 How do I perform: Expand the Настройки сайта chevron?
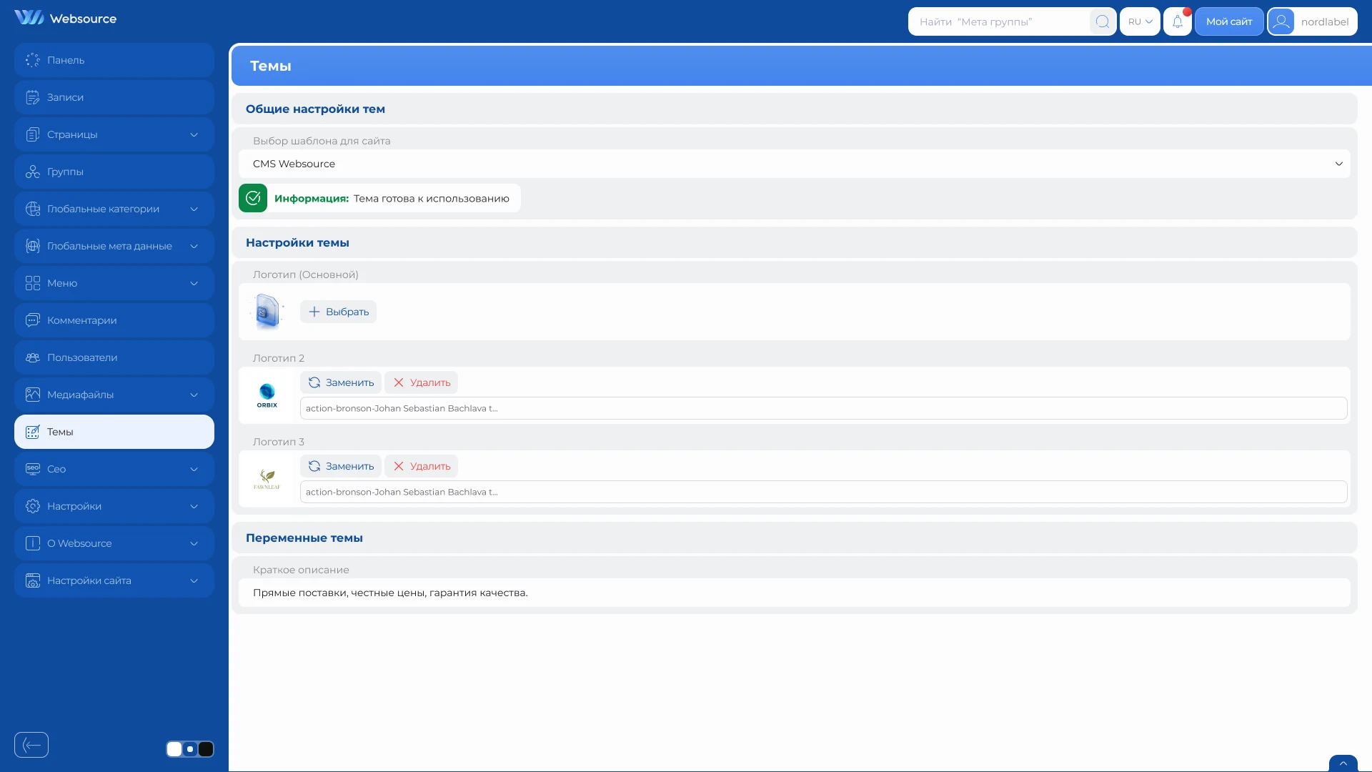pos(194,580)
